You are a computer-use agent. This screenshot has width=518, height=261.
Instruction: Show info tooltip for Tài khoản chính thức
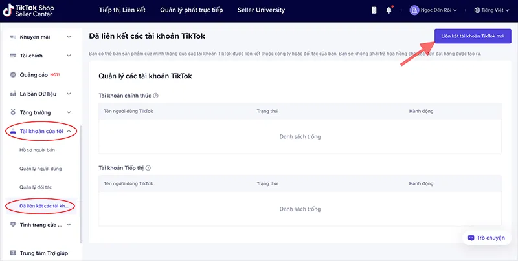(x=155, y=96)
